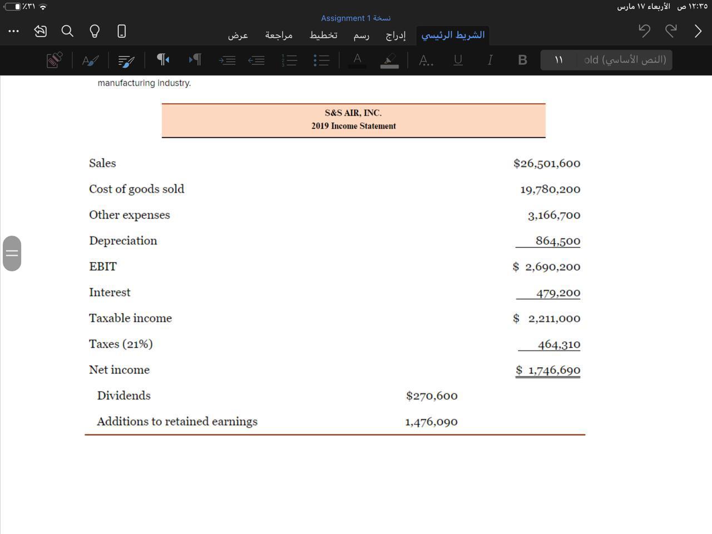This screenshot has width=712, height=534.
Task: Set right-to-left text direction
Action: [163, 60]
